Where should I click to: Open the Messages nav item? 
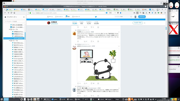coord(76,17)
